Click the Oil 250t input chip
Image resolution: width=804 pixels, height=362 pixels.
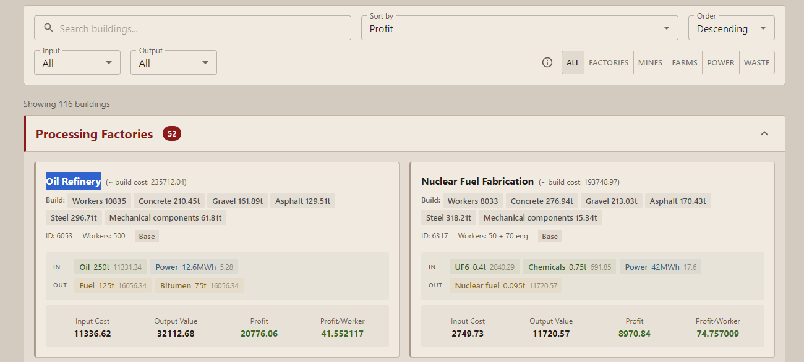[x=111, y=267]
